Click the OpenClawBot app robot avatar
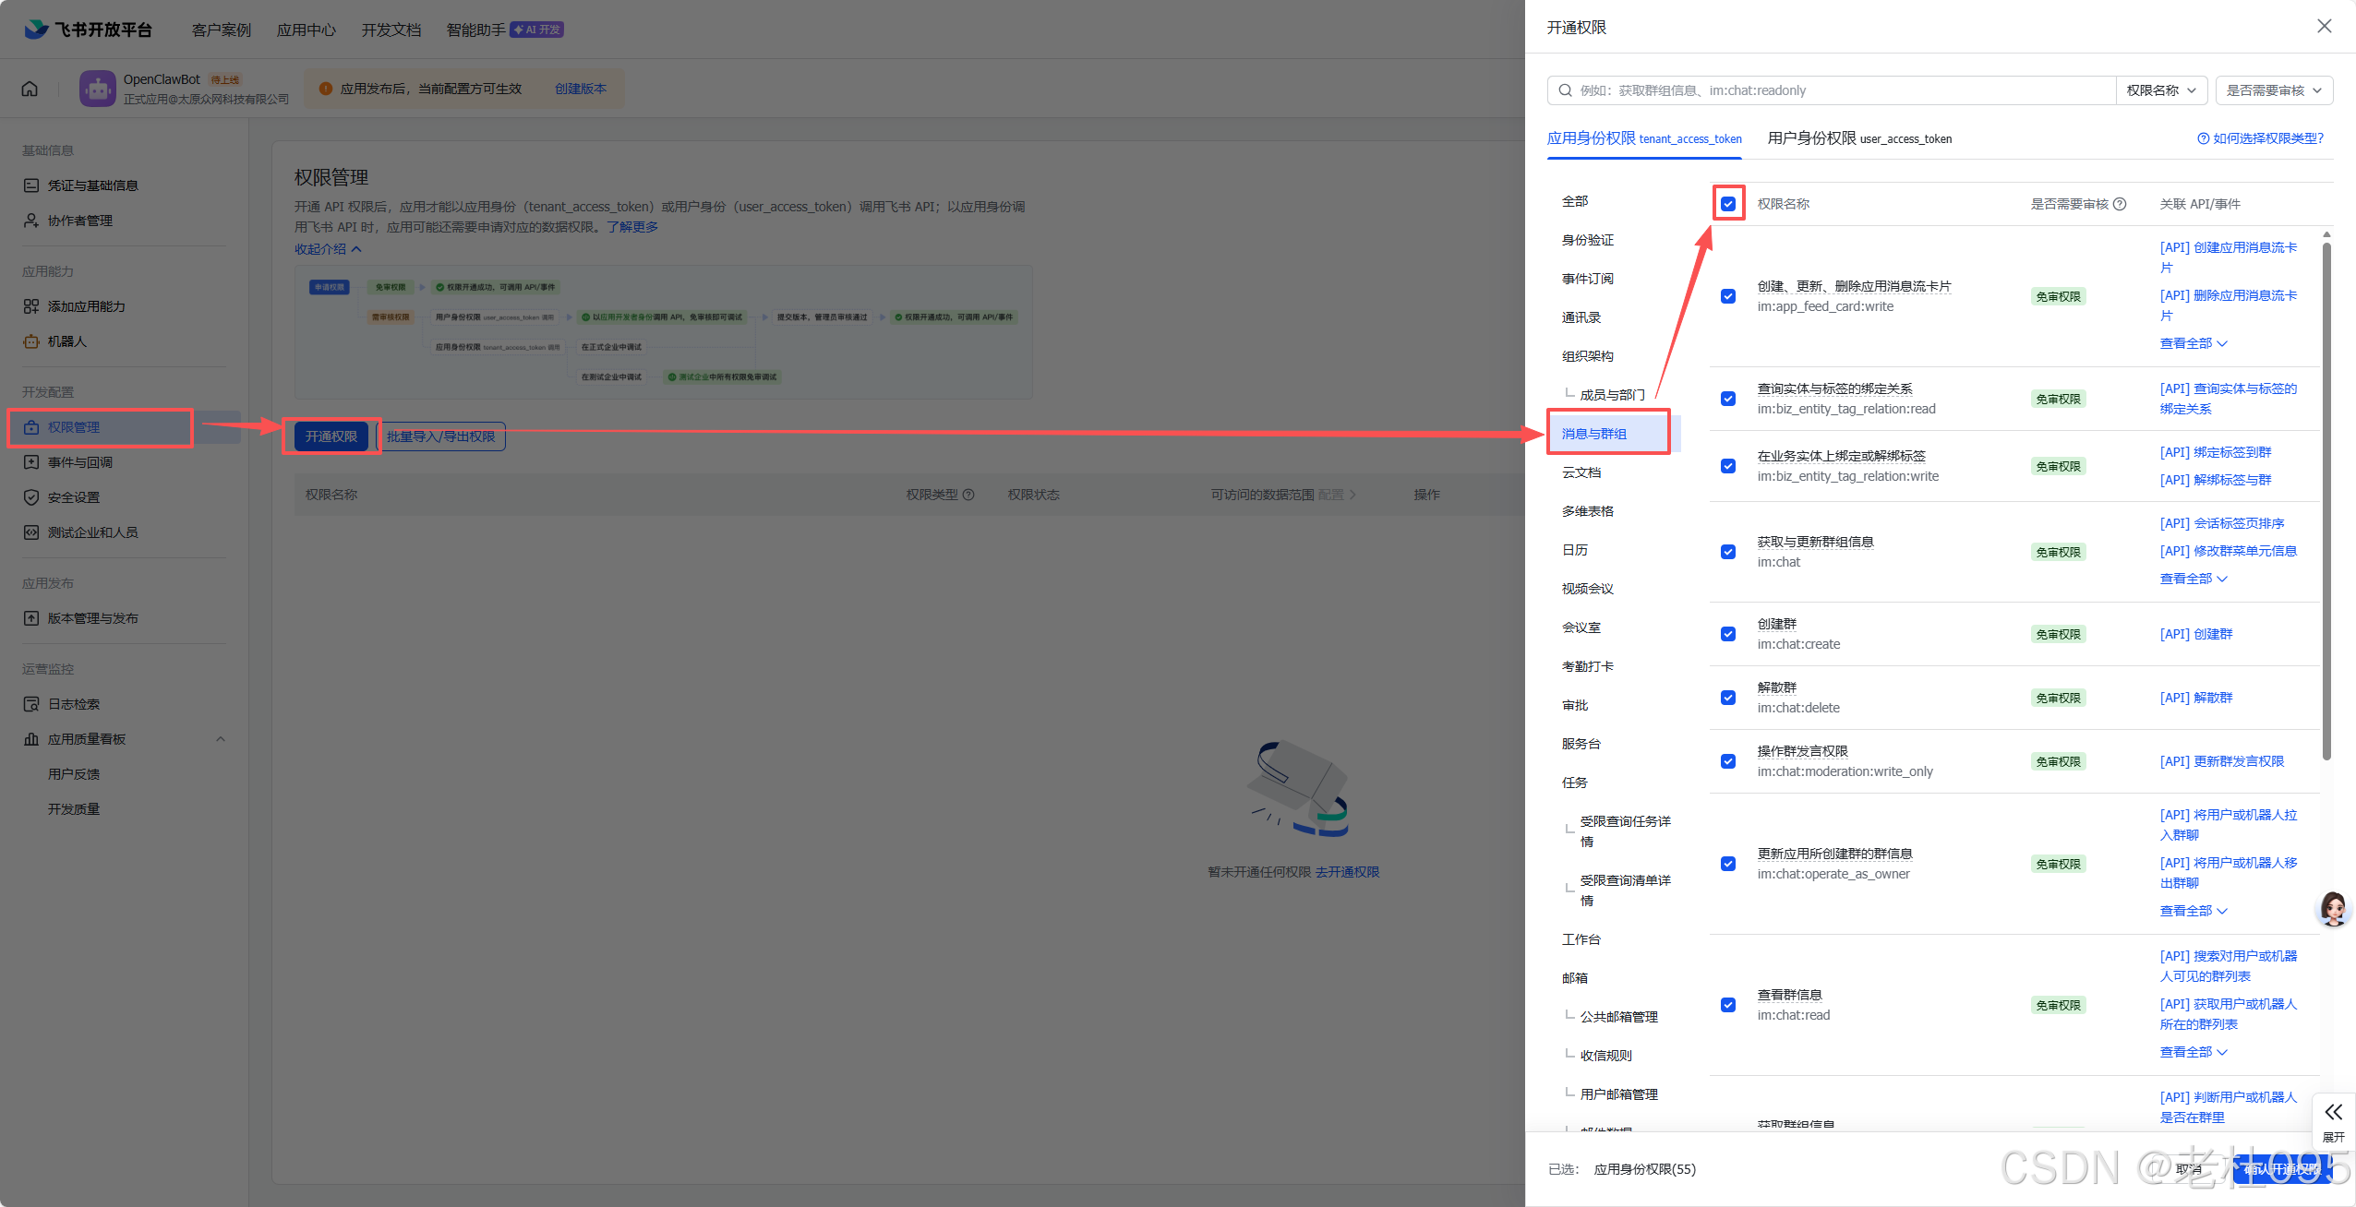Screen dimensions: 2356x1207 pos(98,89)
